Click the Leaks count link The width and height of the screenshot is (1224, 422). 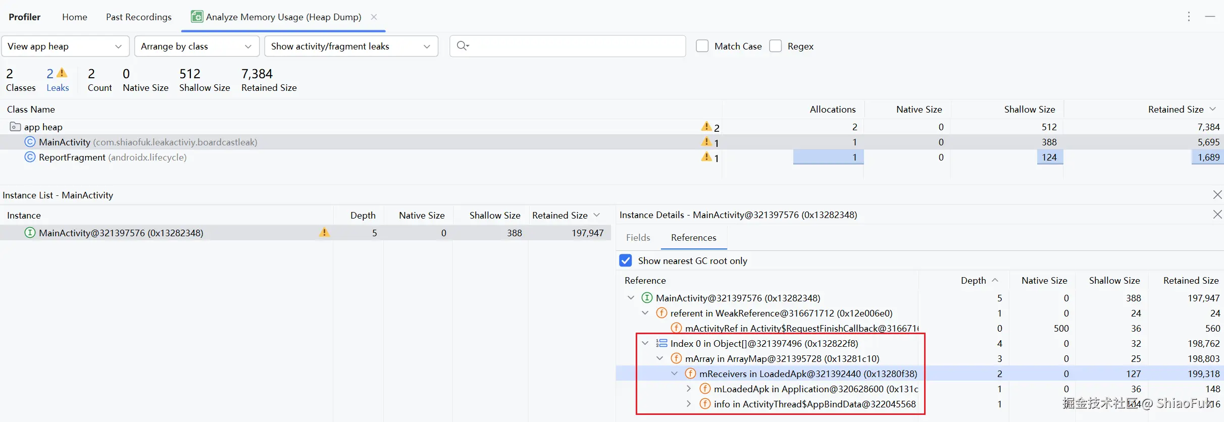[x=58, y=87]
